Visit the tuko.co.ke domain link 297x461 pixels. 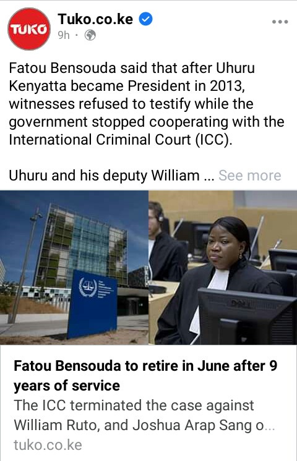48,445
